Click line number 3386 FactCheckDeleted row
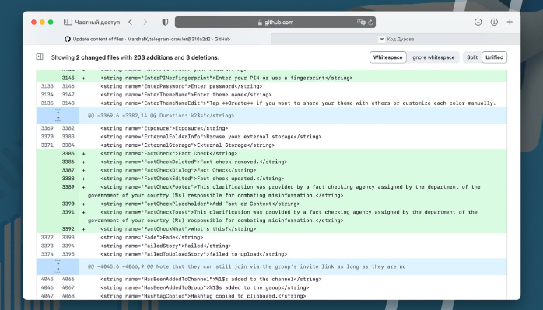The height and width of the screenshot is (310, 543). tap(68, 162)
